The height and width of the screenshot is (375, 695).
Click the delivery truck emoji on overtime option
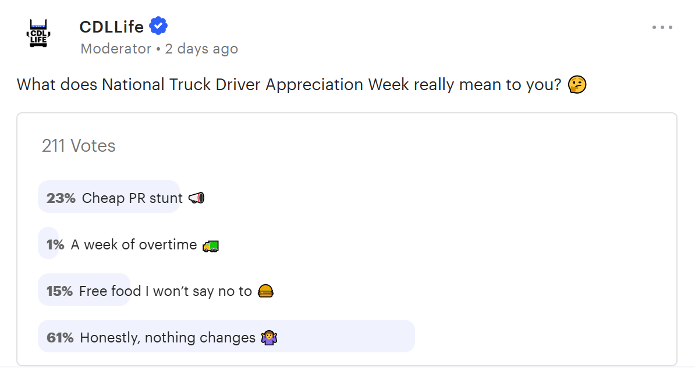(210, 245)
